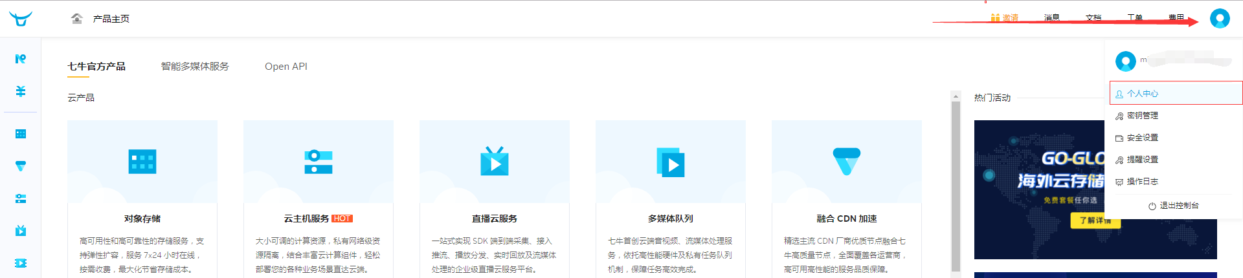Click the icon beside 提醒设置

point(1119,160)
